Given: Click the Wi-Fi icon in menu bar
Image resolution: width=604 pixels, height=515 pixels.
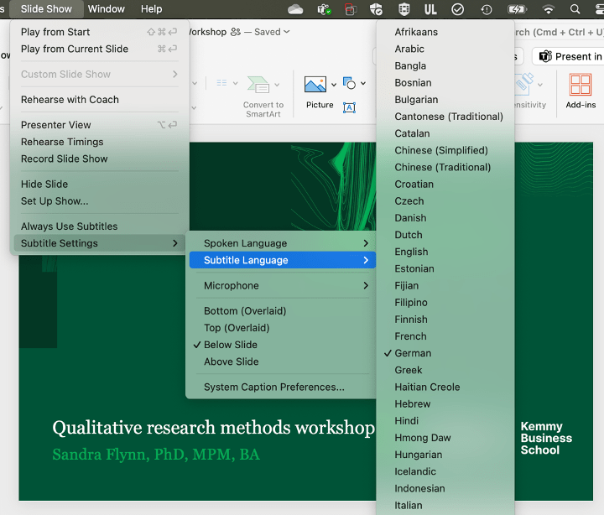Looking at the screenshot, I should pos(549,9).
